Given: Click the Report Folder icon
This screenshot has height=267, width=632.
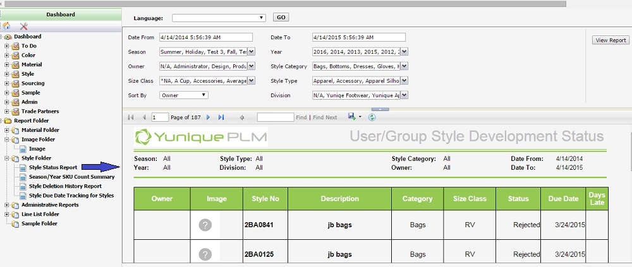Looking at the screenshot, I should click(8, 121).
